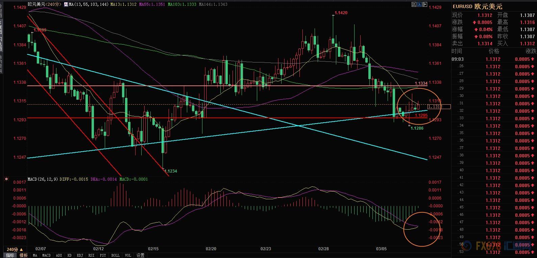This screenshot has width=537, height=258.
Task: Click the 1.1420 high price label
Action: pos(341,13)
